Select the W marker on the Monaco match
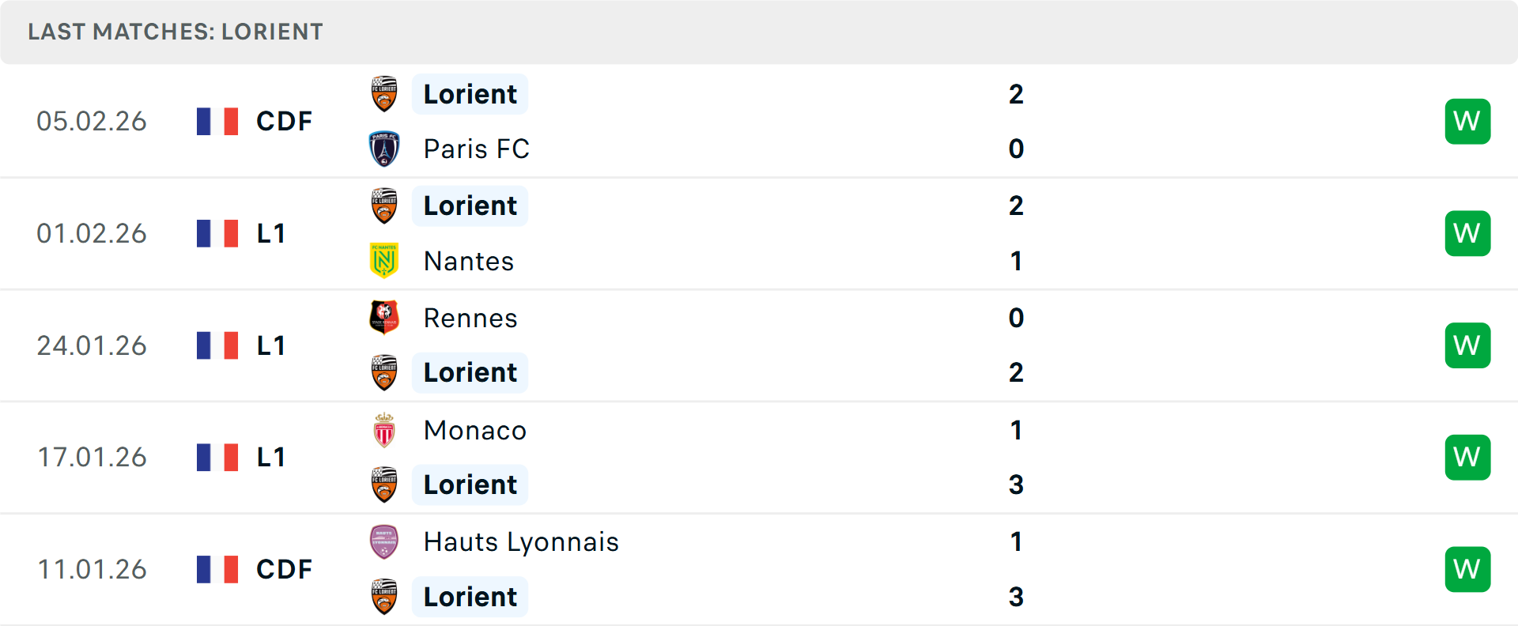Screen dimensions: 1518x626 1467,457
